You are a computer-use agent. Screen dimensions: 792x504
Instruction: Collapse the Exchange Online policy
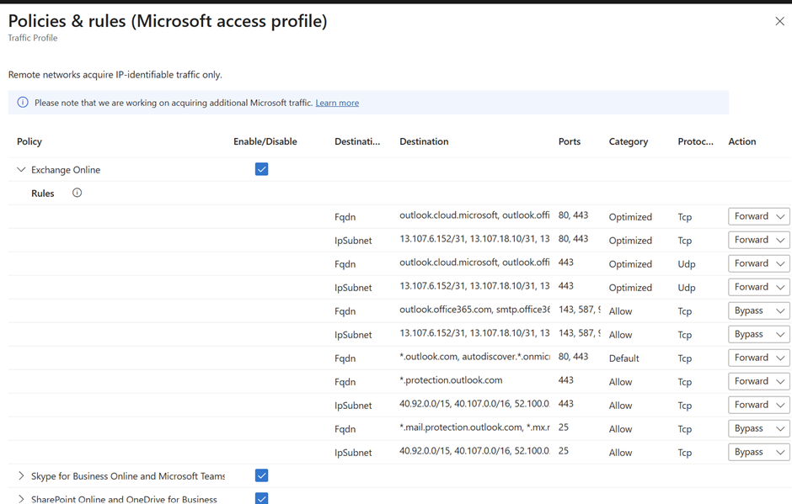[x=21, y=169]
